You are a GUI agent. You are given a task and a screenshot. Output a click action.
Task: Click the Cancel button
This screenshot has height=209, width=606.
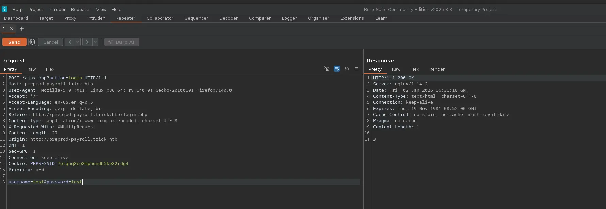[50, 42]
